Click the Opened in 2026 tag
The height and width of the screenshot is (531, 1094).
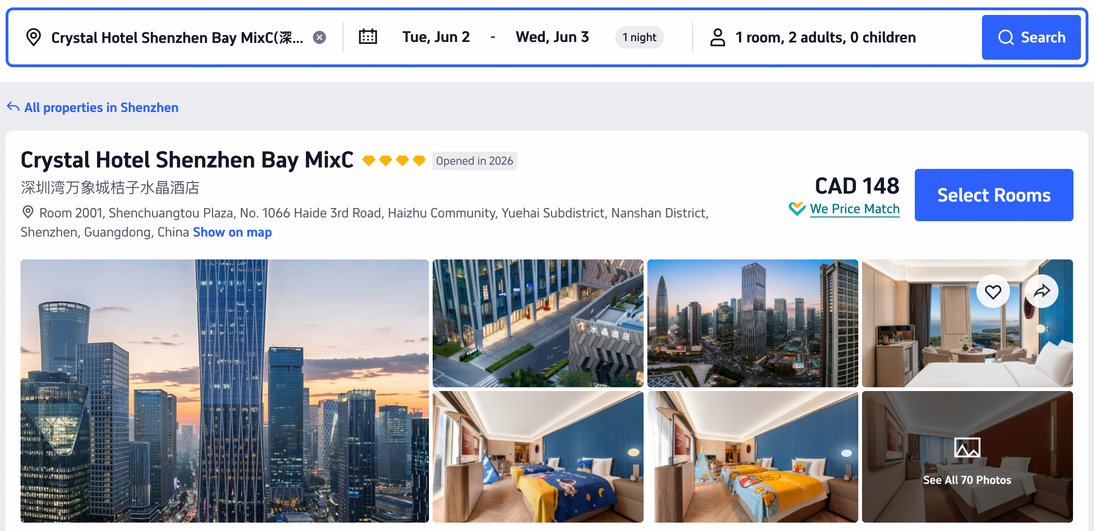point(474,161)
